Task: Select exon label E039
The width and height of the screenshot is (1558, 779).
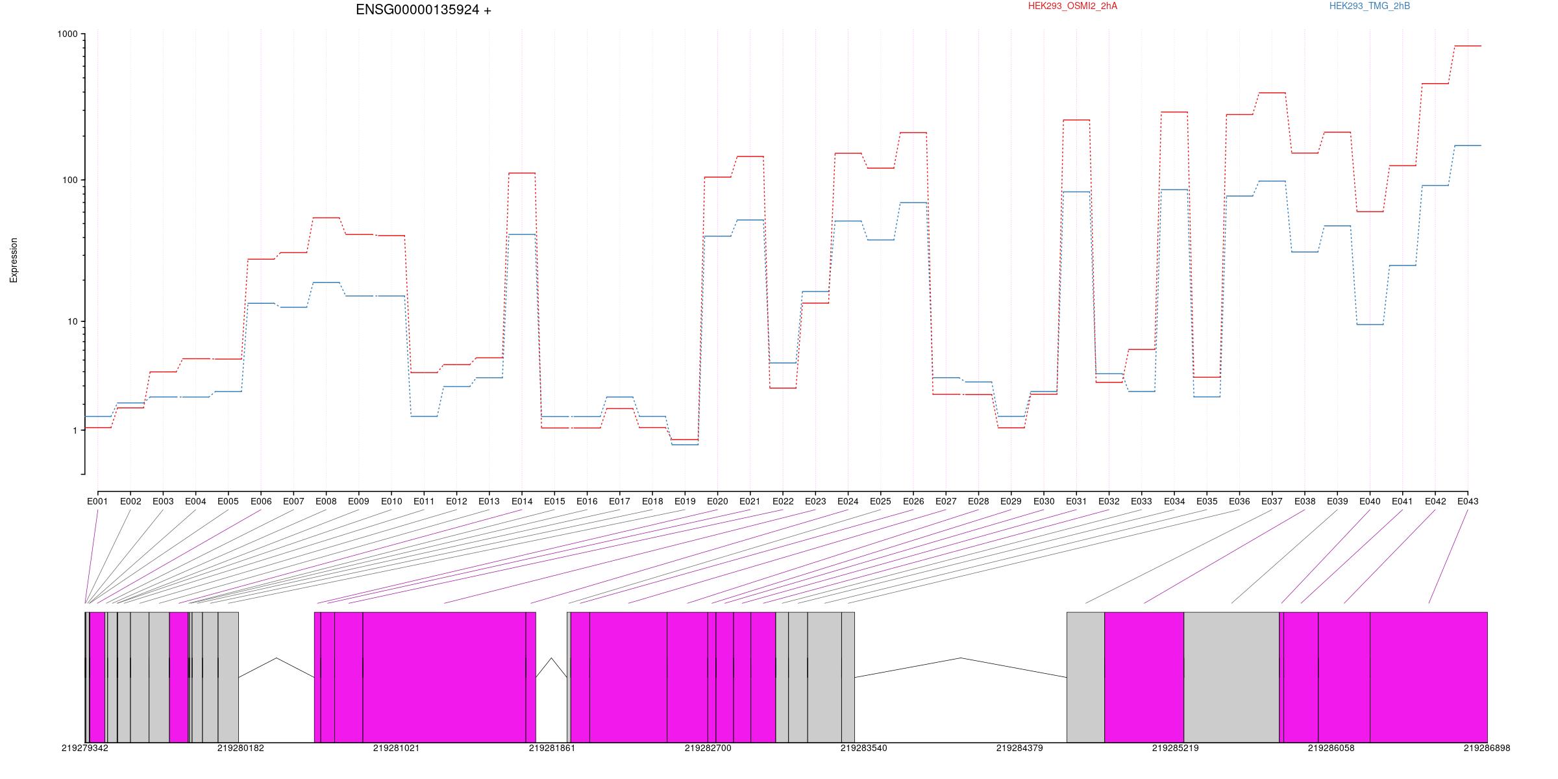Action: (1337, 501)
